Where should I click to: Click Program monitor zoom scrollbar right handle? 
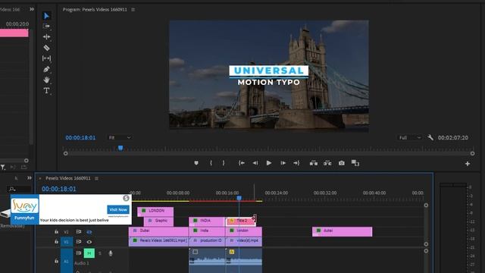coord(472,153)
